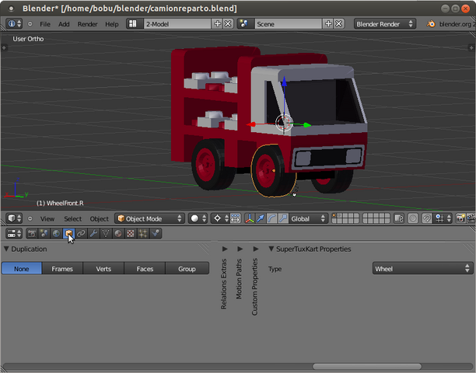
Task: Toggle manipulate center points only
Action: pyautogui.click(x=236, y=218)
